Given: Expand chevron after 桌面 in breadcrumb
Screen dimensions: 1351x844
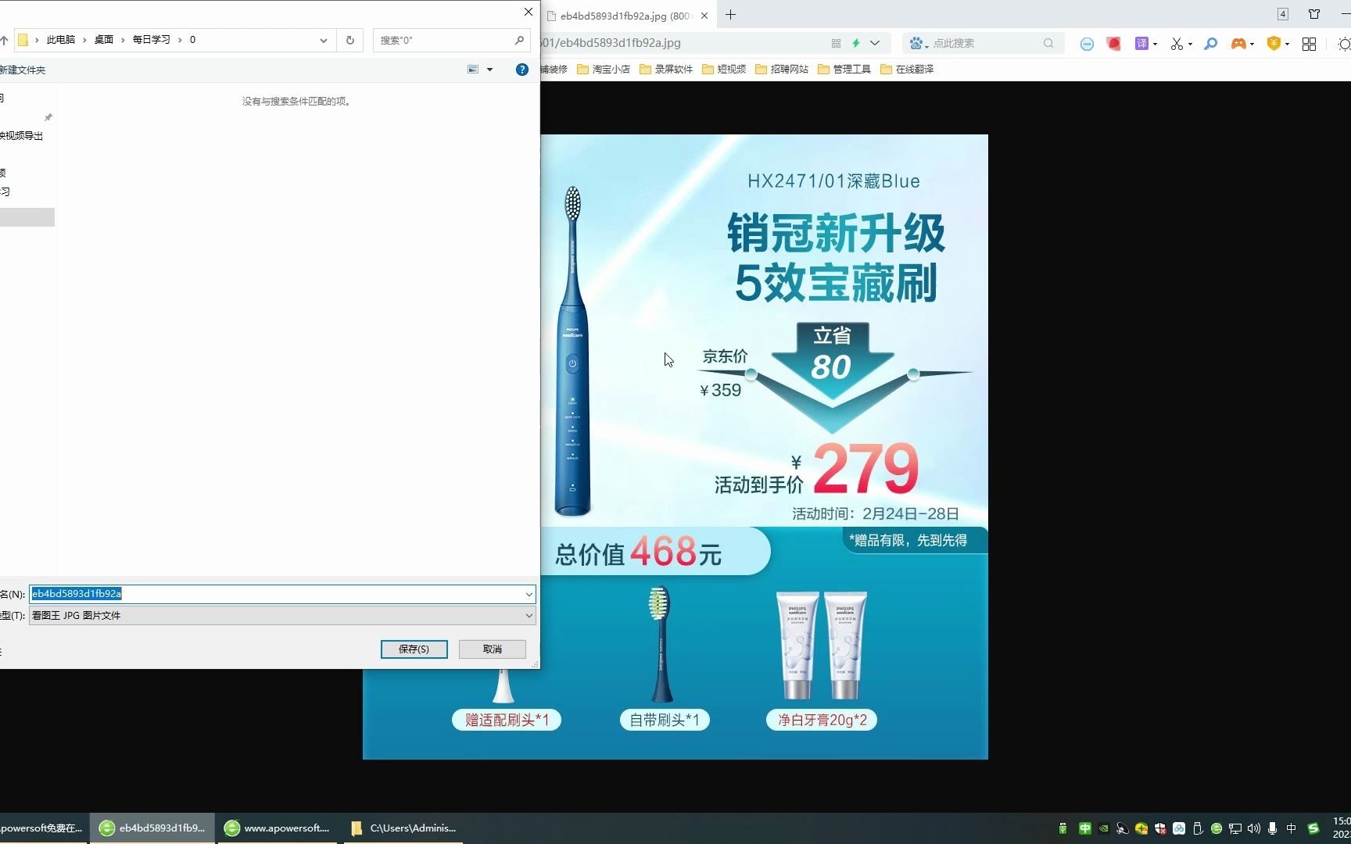Looking at the screenshot, I should [x=123, y=40].
